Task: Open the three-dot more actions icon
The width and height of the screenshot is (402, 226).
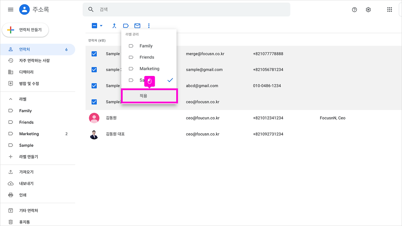Action: point(149,26)
